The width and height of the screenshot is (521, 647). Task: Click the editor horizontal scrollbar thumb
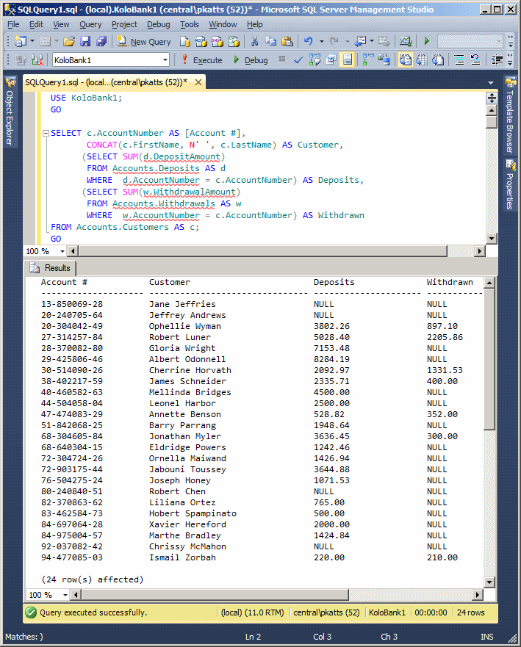(263, 251)
